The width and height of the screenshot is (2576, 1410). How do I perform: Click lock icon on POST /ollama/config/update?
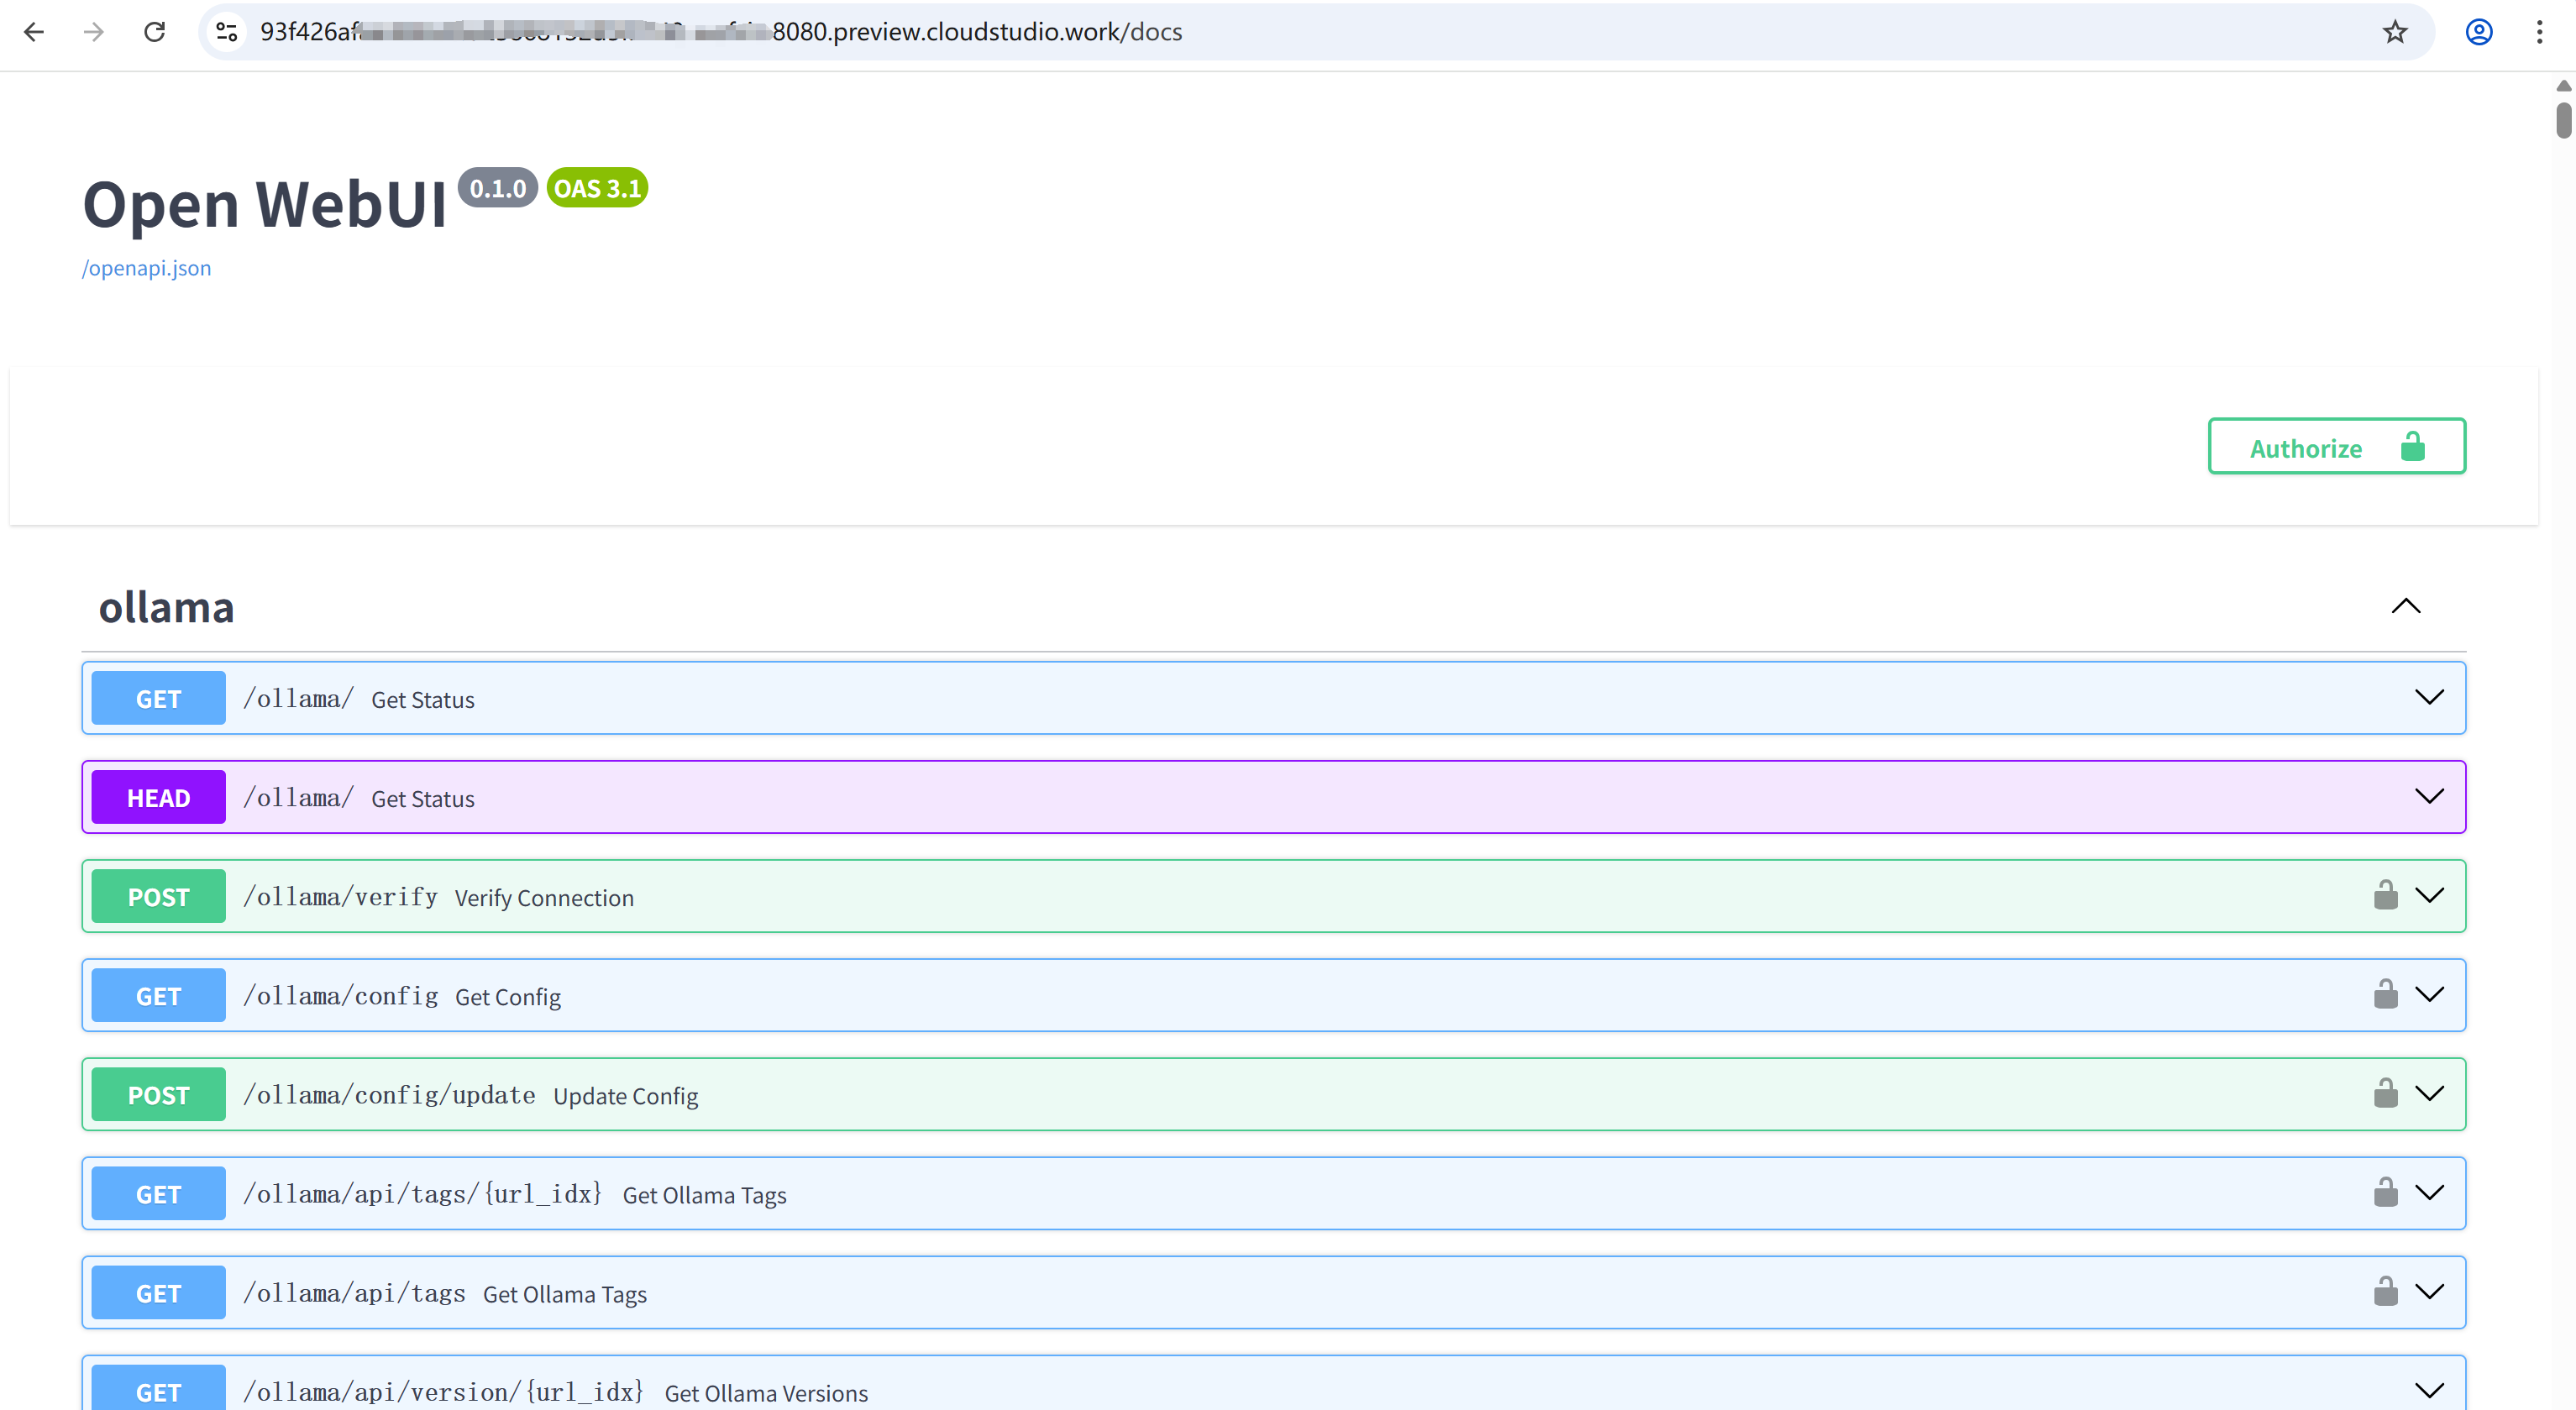click(2385, 1093)
